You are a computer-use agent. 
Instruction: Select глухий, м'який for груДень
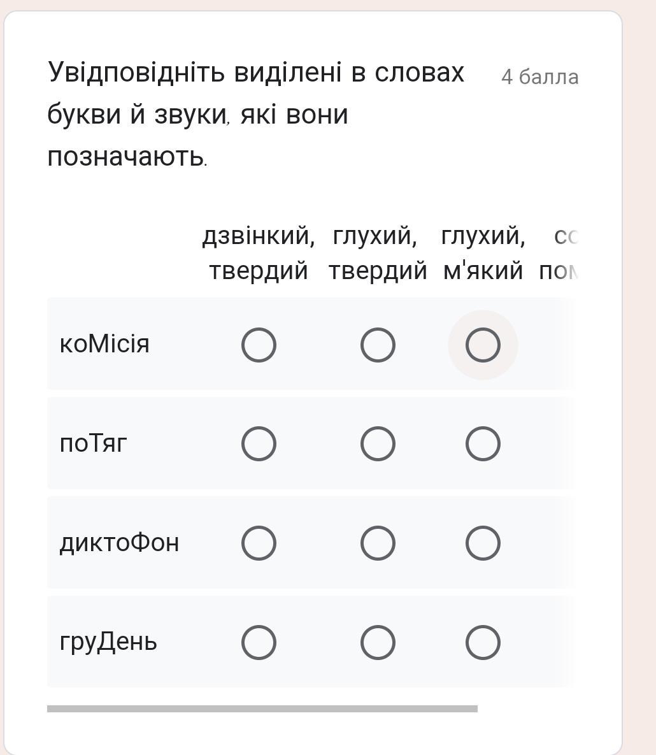tap(483, 642)
